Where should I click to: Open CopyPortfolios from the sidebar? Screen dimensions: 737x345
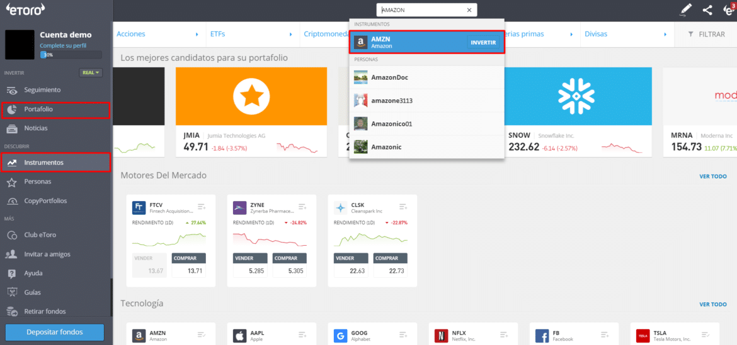pyautogui.click(x=45, y=201)
